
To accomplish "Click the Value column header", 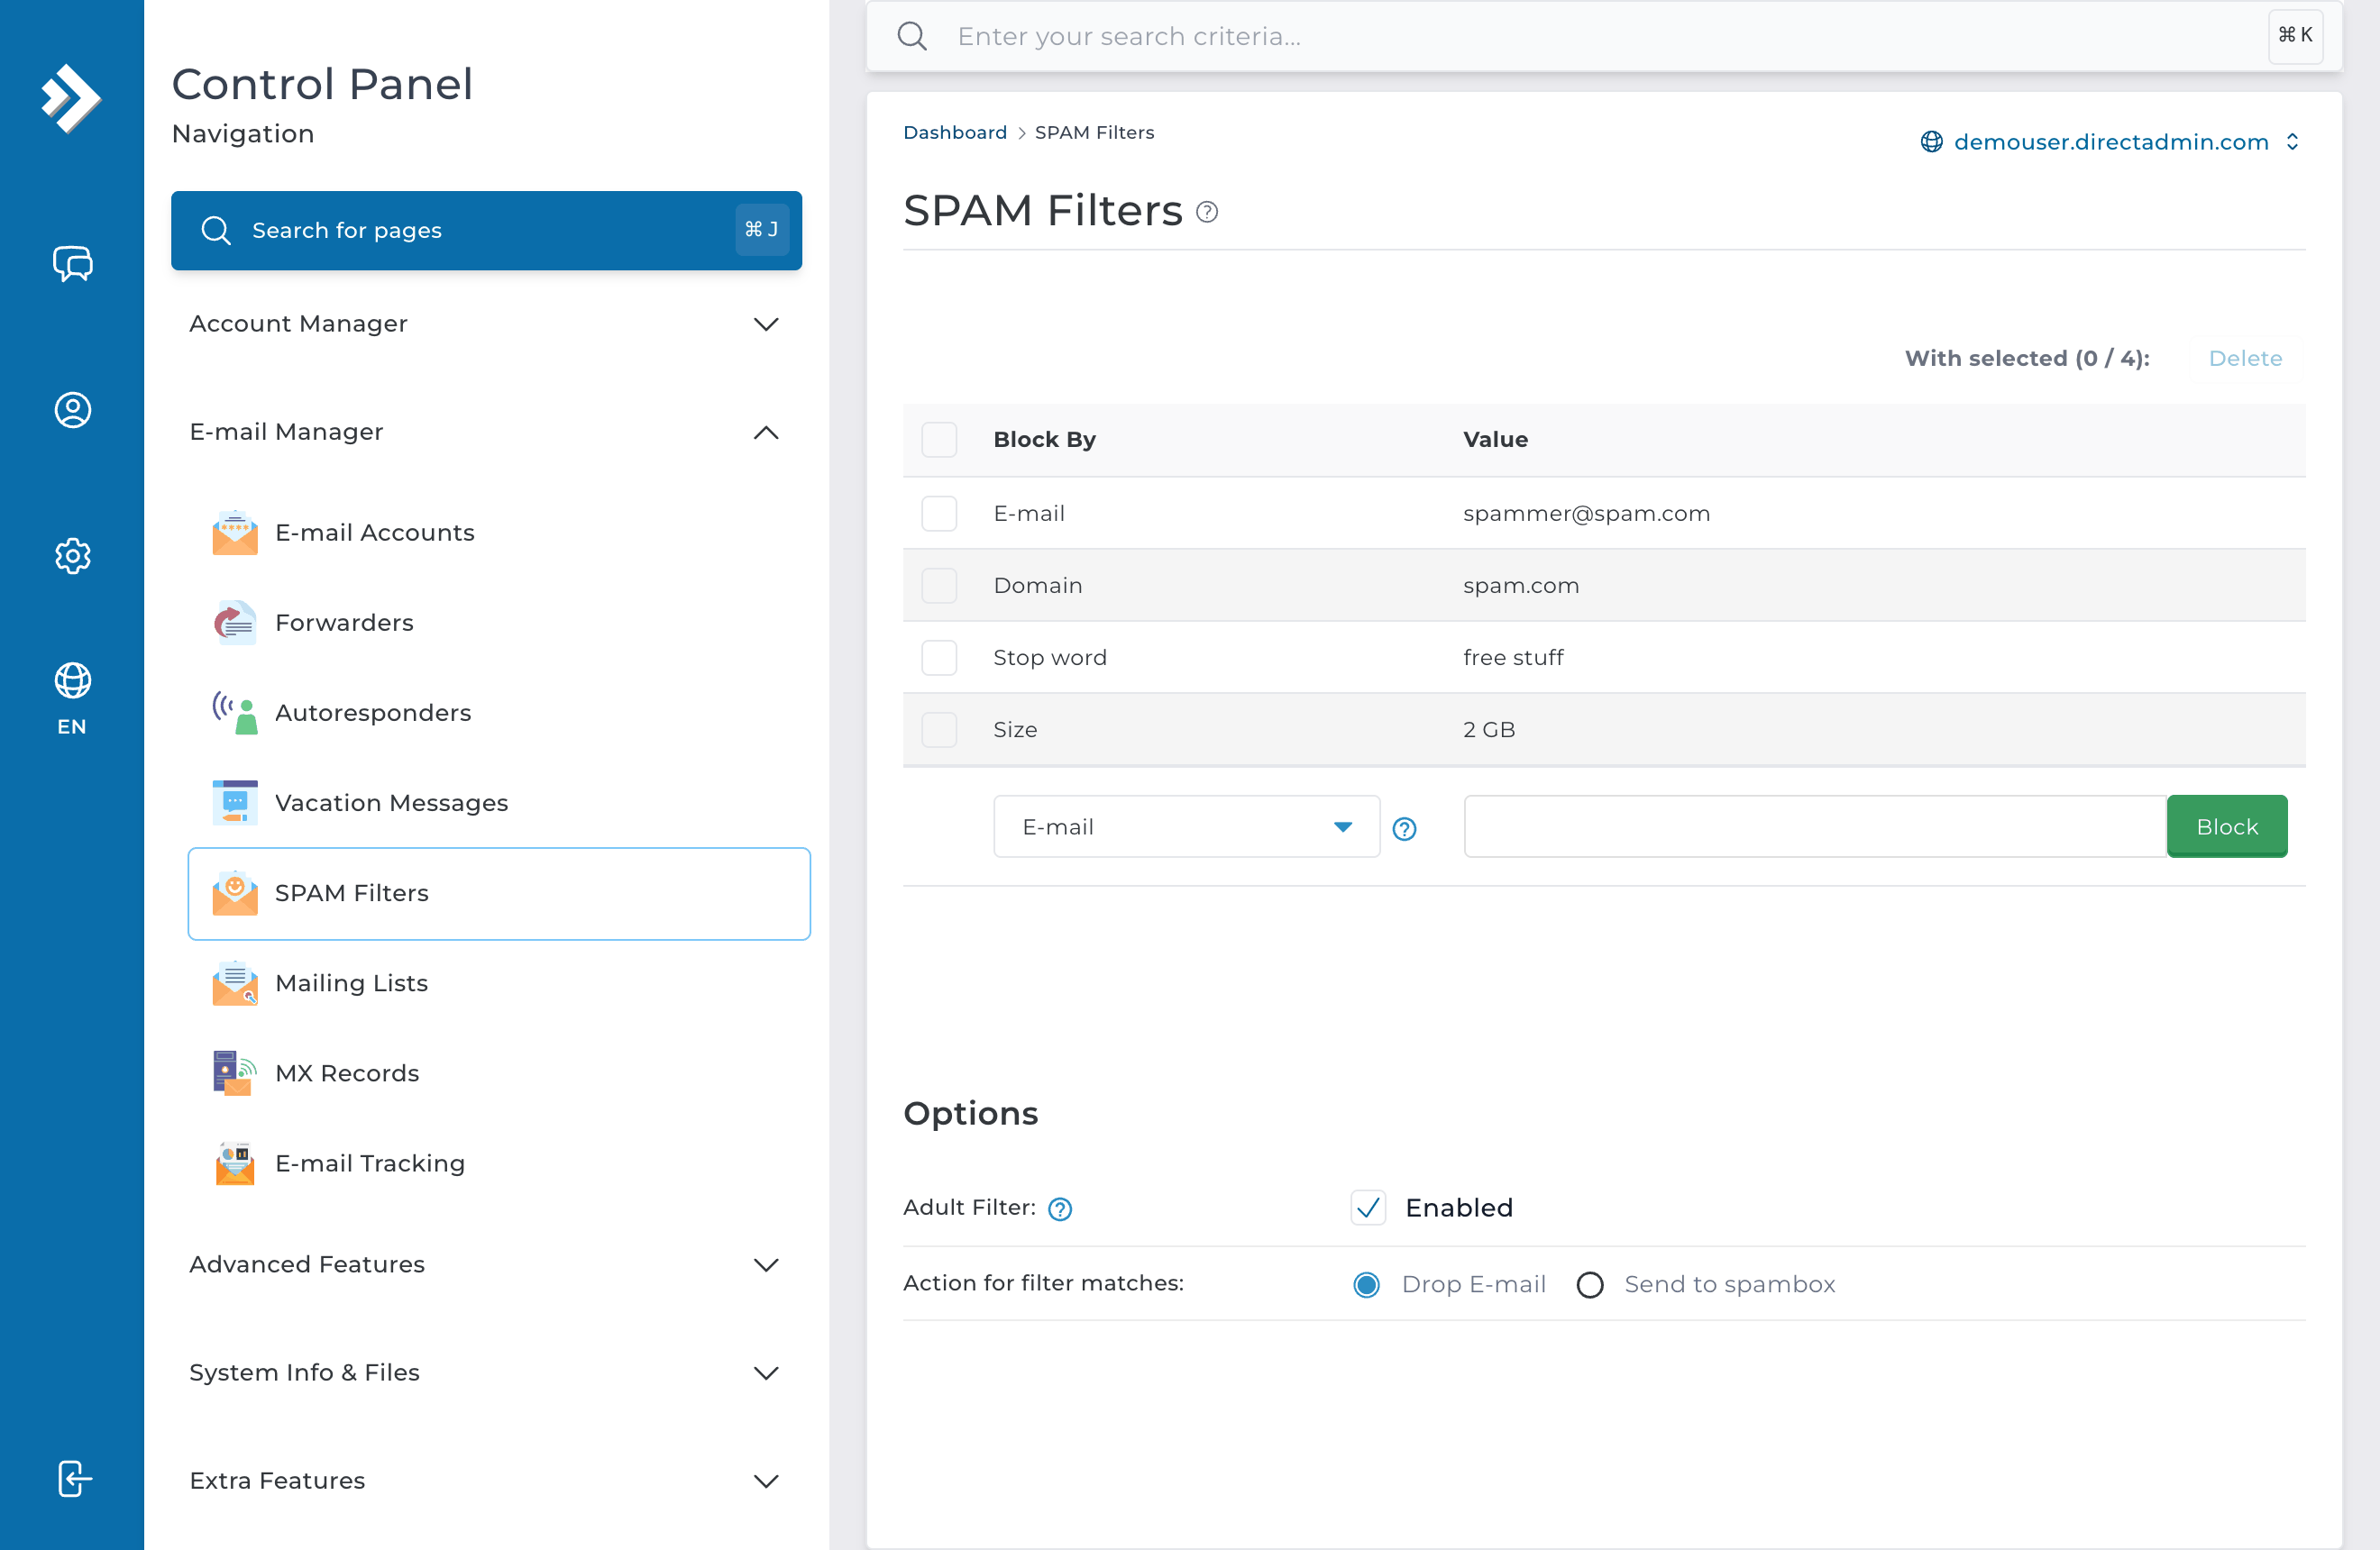I will pos(1496,440).
